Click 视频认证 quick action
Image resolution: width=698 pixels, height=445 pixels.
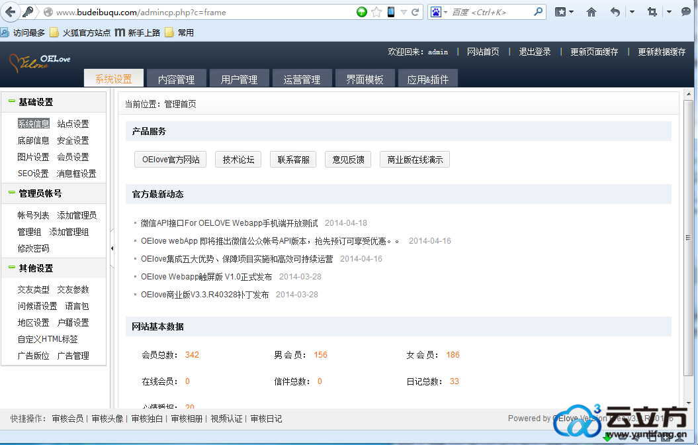click(x=226, y=419)
